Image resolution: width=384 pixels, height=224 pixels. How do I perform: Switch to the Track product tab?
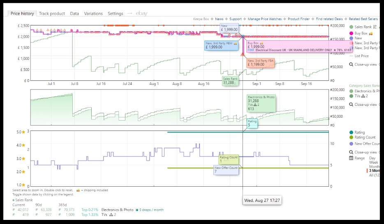click(52, 14)
